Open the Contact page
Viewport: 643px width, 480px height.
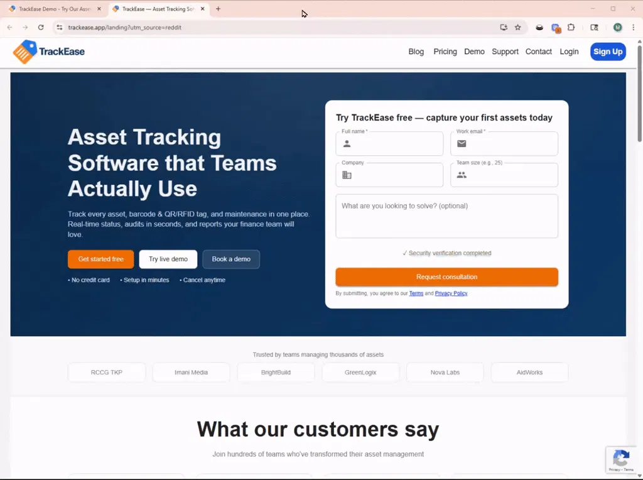538,52
